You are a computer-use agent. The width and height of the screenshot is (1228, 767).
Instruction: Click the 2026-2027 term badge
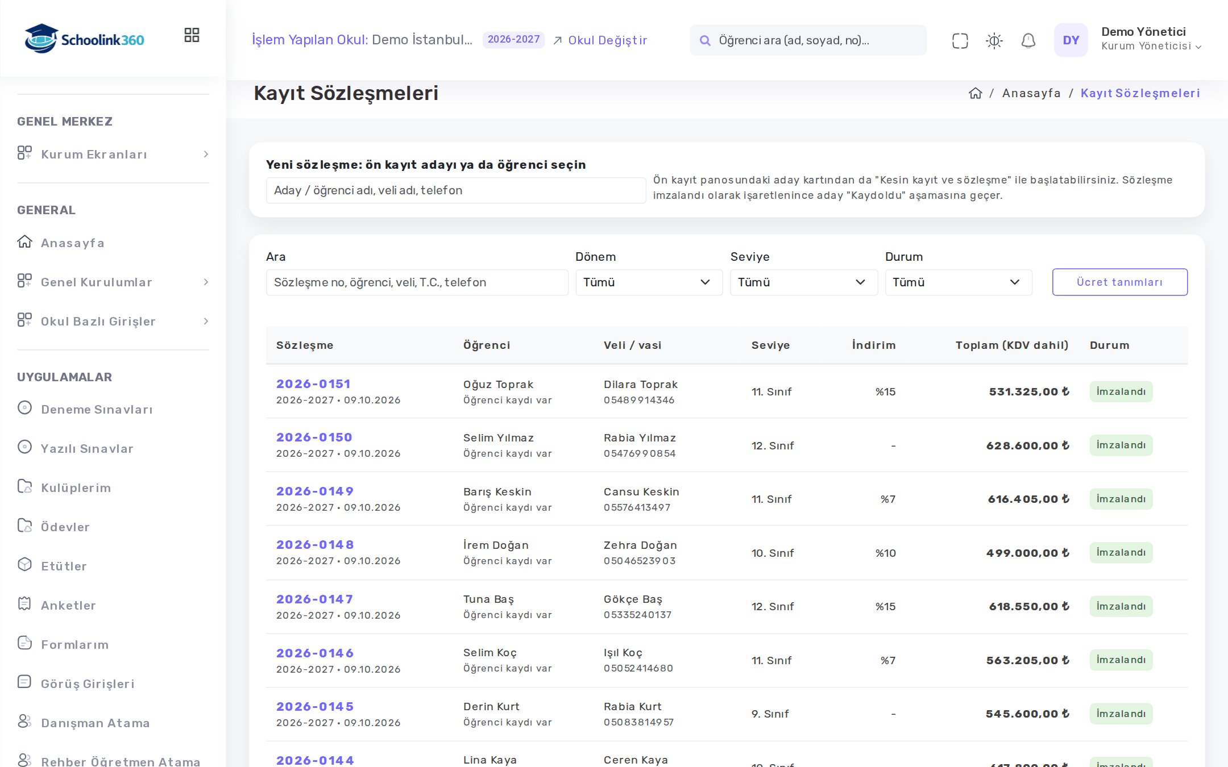coord(513,40)
